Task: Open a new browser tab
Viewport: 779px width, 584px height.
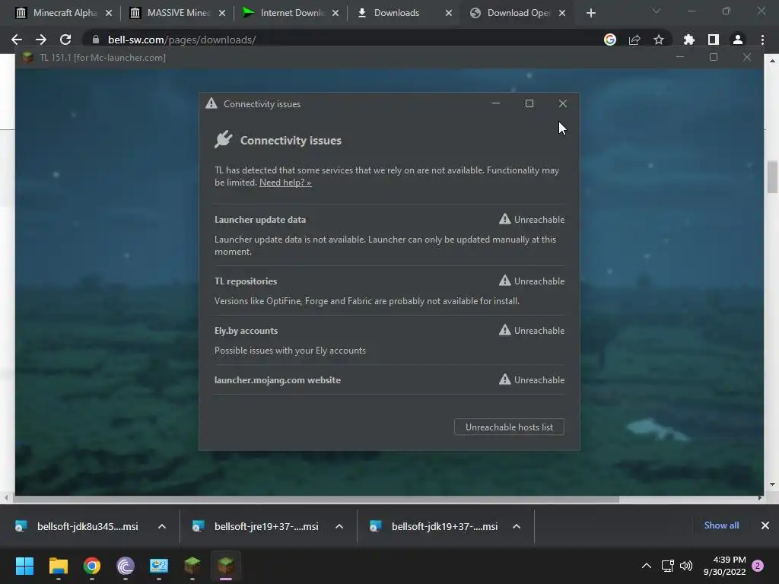Action: (x=590, y=14)
